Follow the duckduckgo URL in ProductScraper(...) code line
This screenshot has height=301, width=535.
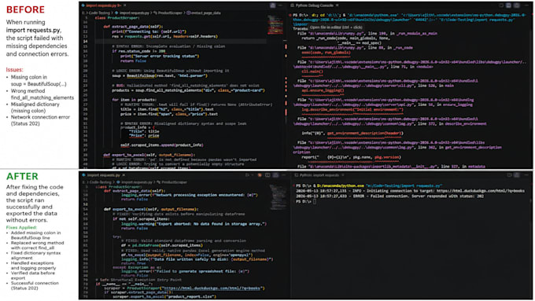click(x=212, y=288)
